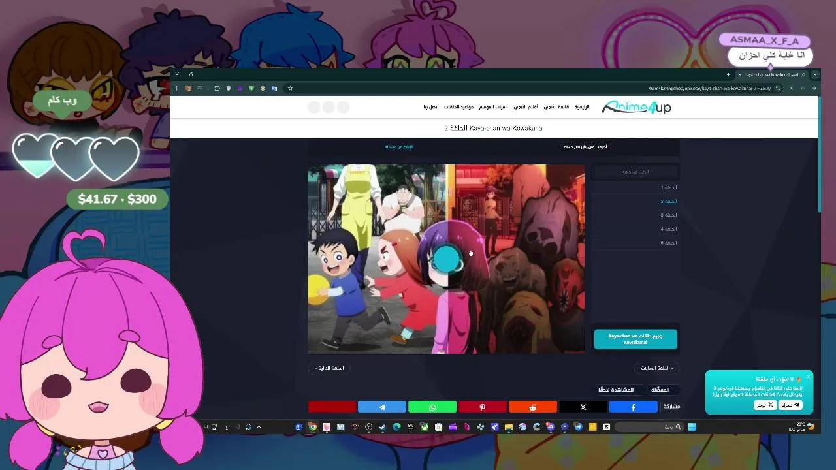Click the video player's cyan play button
This screenshot has width=836, height=470.
[447, 258]
